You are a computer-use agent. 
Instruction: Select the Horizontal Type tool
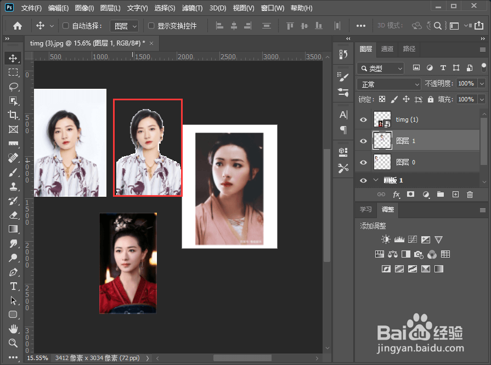tap(13, 286)
